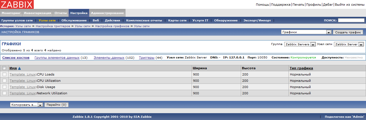This screenshot has height=120, width=366.
Task: Click the Zabbix 1.8.1 copyright footer text
Action: click(112, 117)
